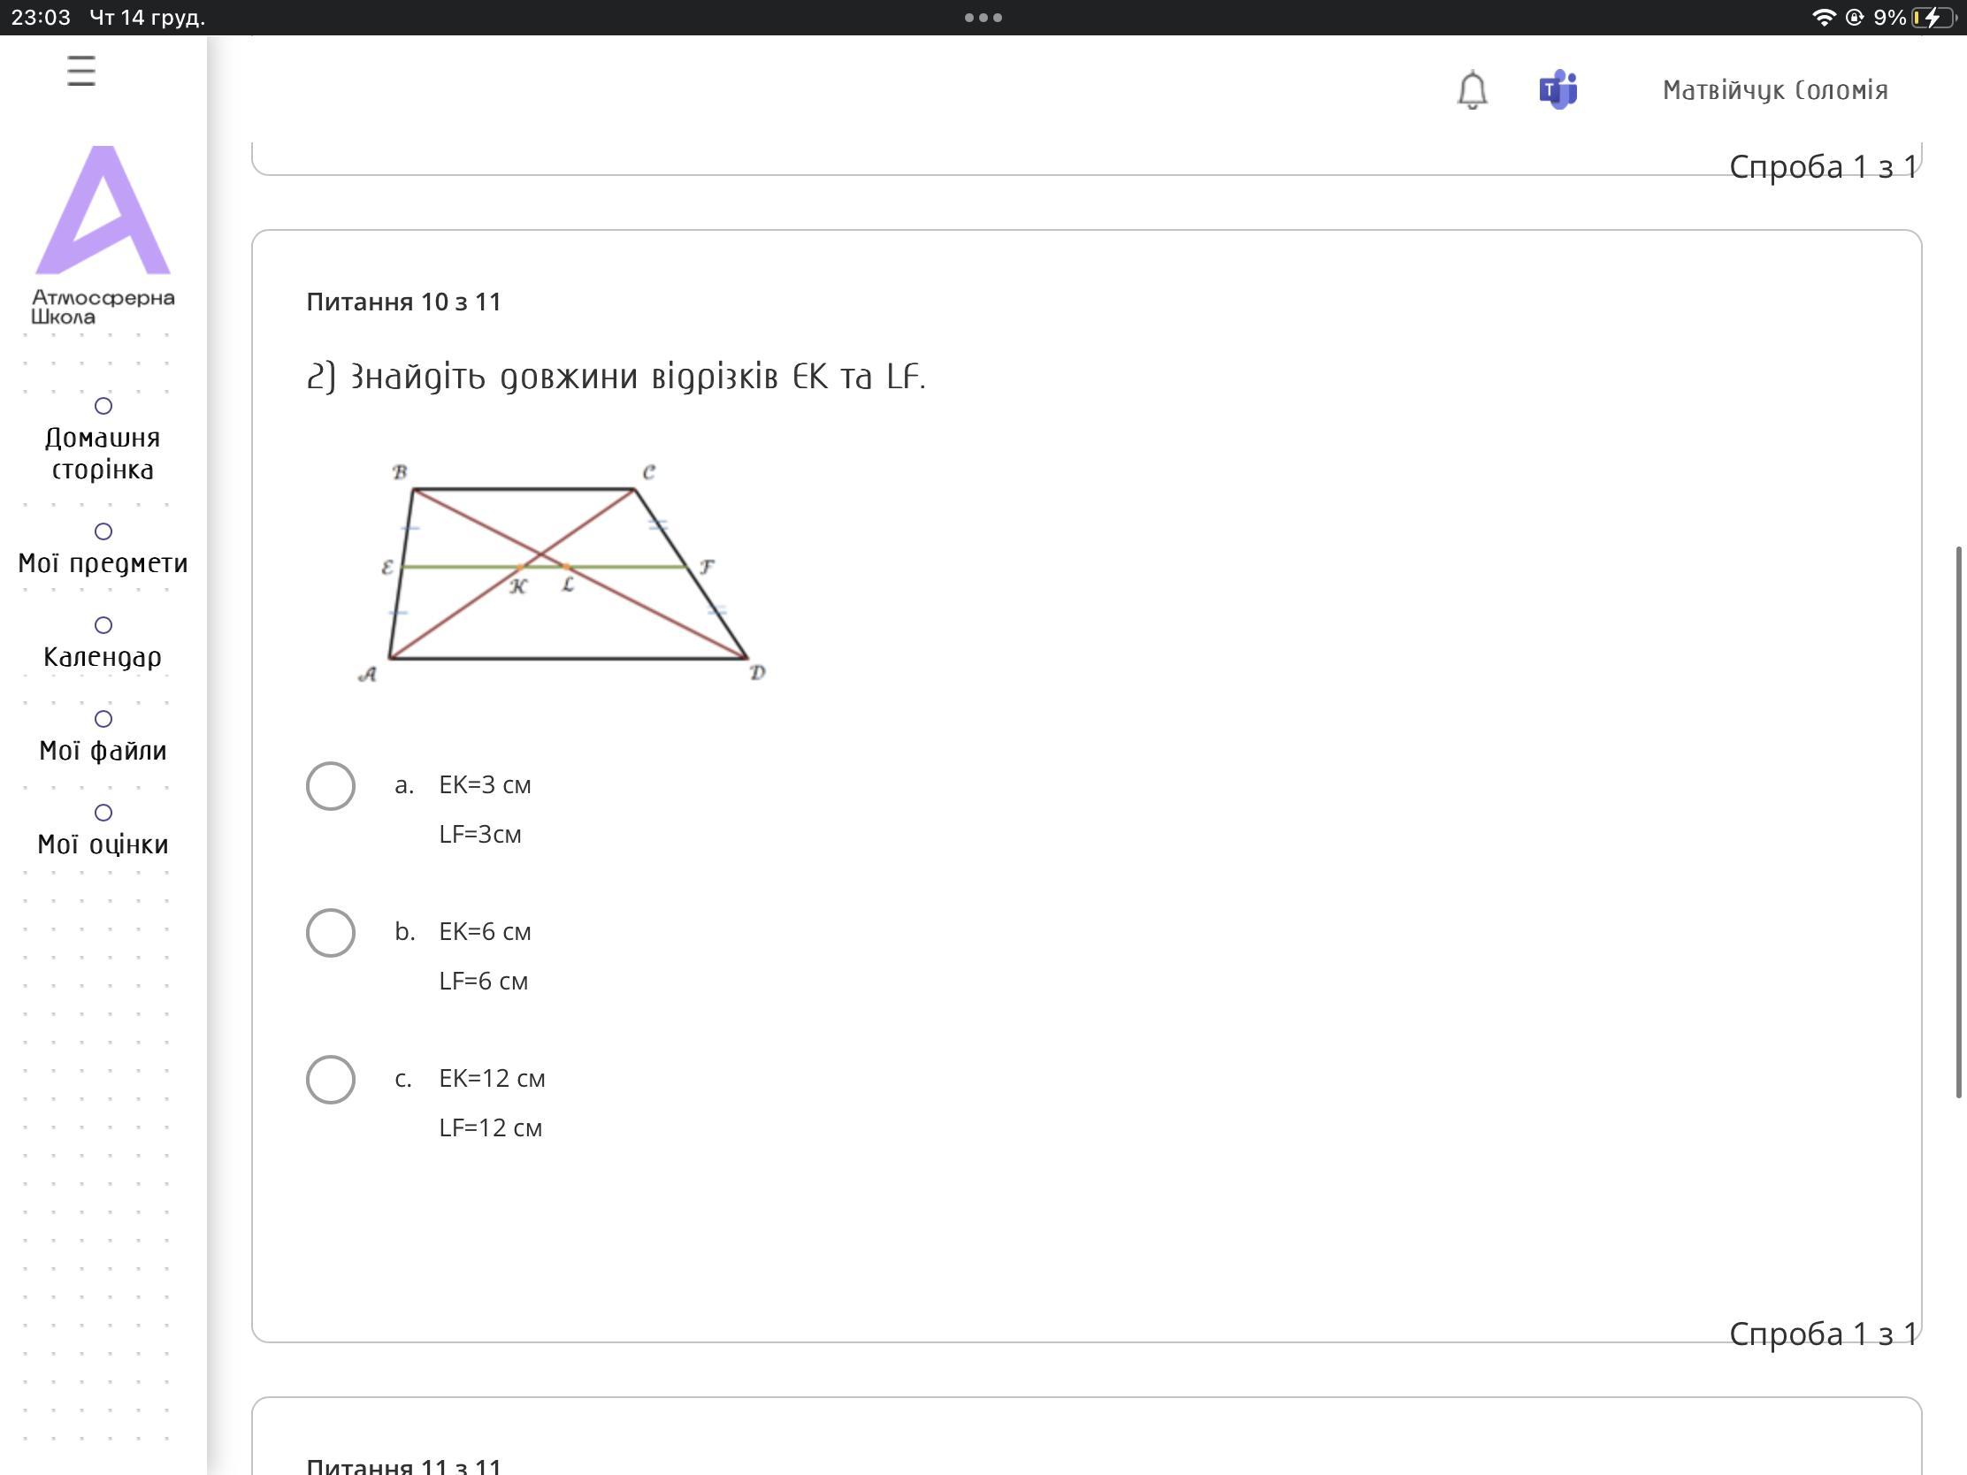Click the notification bell icon
The width and height of the screenshot is (1967, 1475).
1472,90
